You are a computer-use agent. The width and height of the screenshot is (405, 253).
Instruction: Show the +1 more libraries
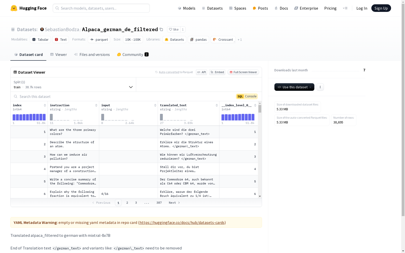(240, 39)
